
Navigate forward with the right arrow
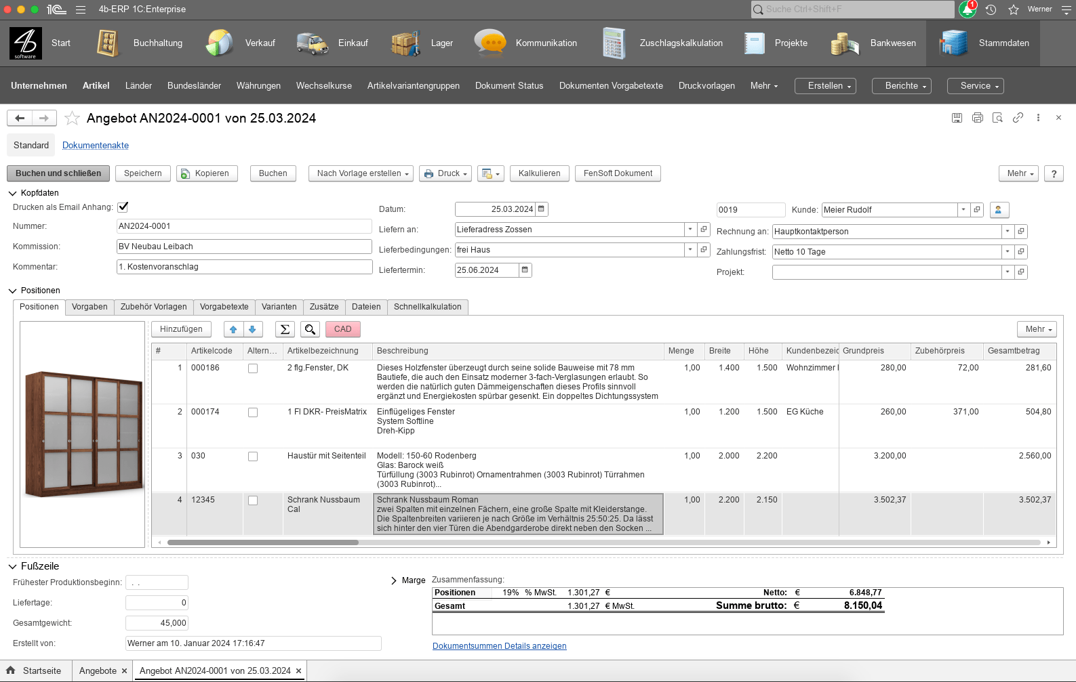[44, 119]
